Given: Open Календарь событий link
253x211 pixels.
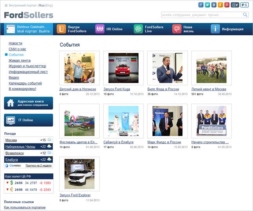Looking at the screenshot, I should [x=25, y=83].
